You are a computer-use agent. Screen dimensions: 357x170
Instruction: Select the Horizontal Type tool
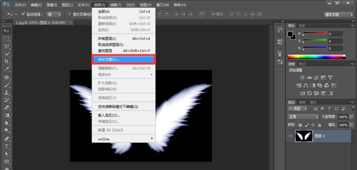tap(7, 146)
